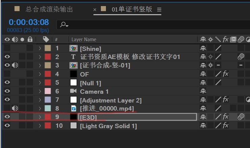The height and width of the screenshot is (148, 250).
Task: Click the lock column header icon
Action: pyautogui.click(x=30, y=39)
